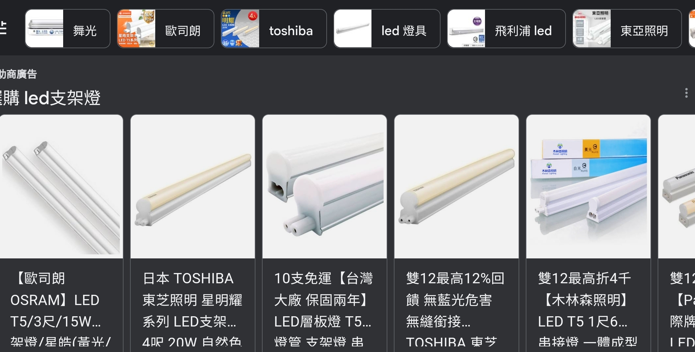
Task: Filter results by toshiba chip
Action: 274,29
